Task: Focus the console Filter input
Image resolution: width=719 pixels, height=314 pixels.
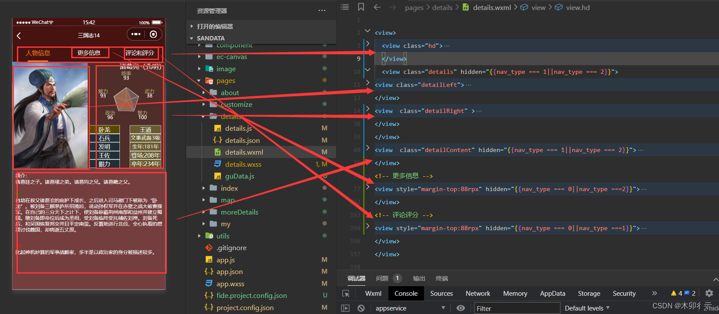Action: click(517, 308)
